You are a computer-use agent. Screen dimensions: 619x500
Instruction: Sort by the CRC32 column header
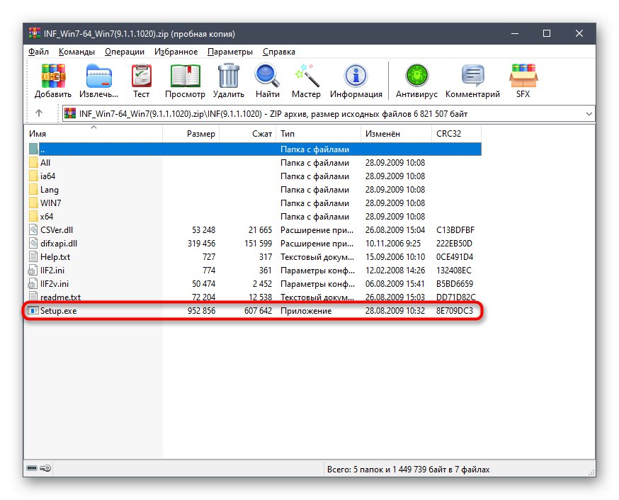(x=456, y=133)
